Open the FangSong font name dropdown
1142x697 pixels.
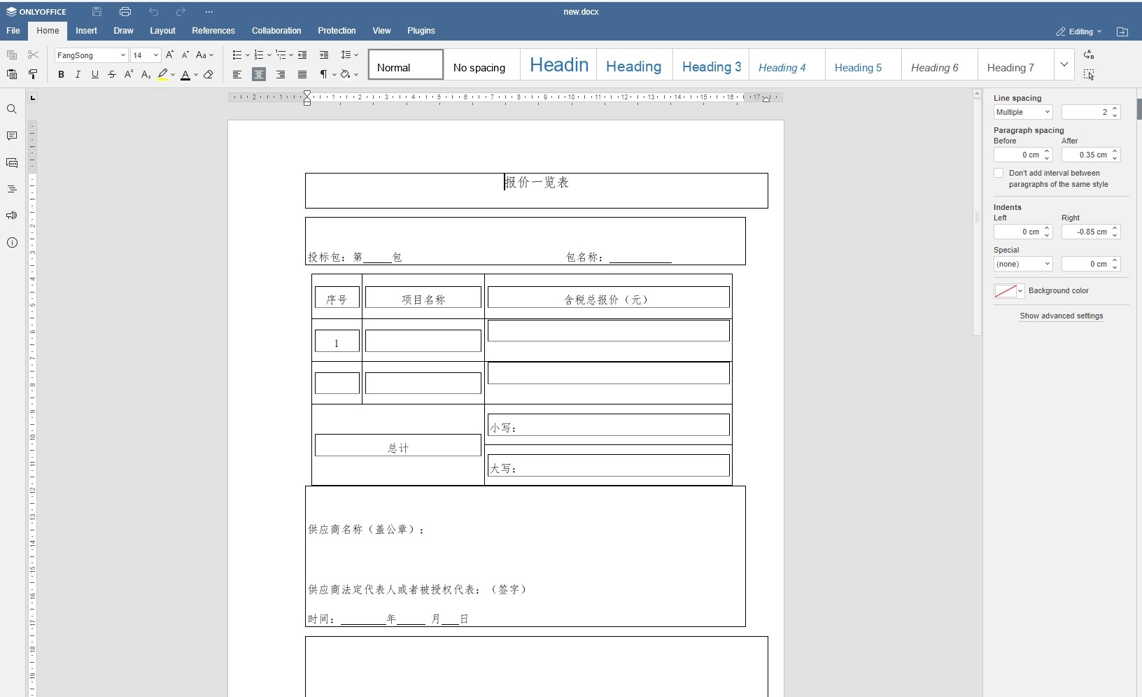pyautogui.click(x=122, y=55)
